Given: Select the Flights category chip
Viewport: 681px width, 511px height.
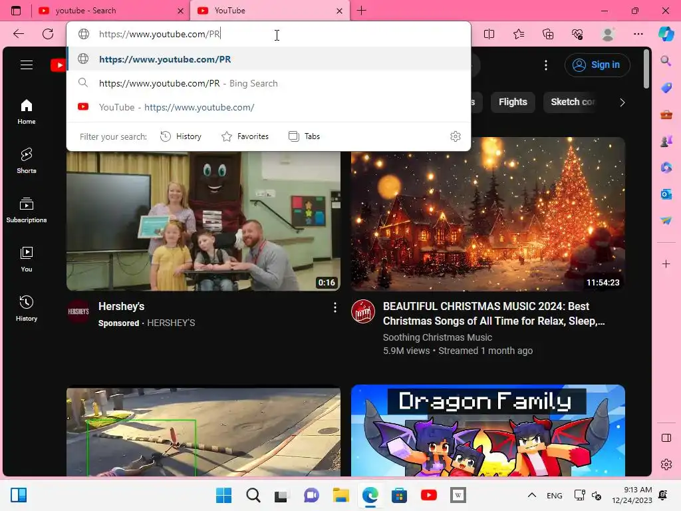Looking at the screenshot, I should [x=513, y=102].
